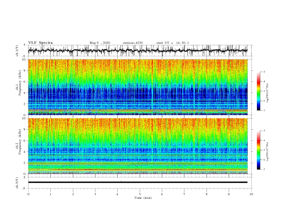Click the "6" tick on the time axis
283x218 pixels.
pos(162,194)
